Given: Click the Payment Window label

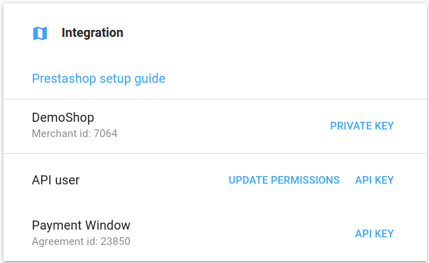Looking at the screenshot, I should (x=81, y=225).
